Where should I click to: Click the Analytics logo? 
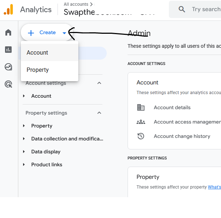[x=8, y=9]
